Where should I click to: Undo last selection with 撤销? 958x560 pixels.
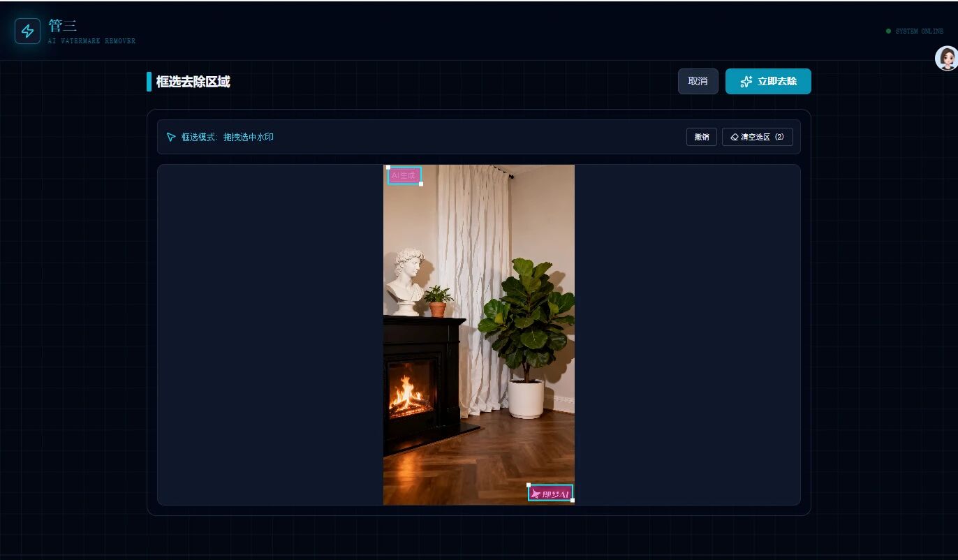[x=701, y=138]
